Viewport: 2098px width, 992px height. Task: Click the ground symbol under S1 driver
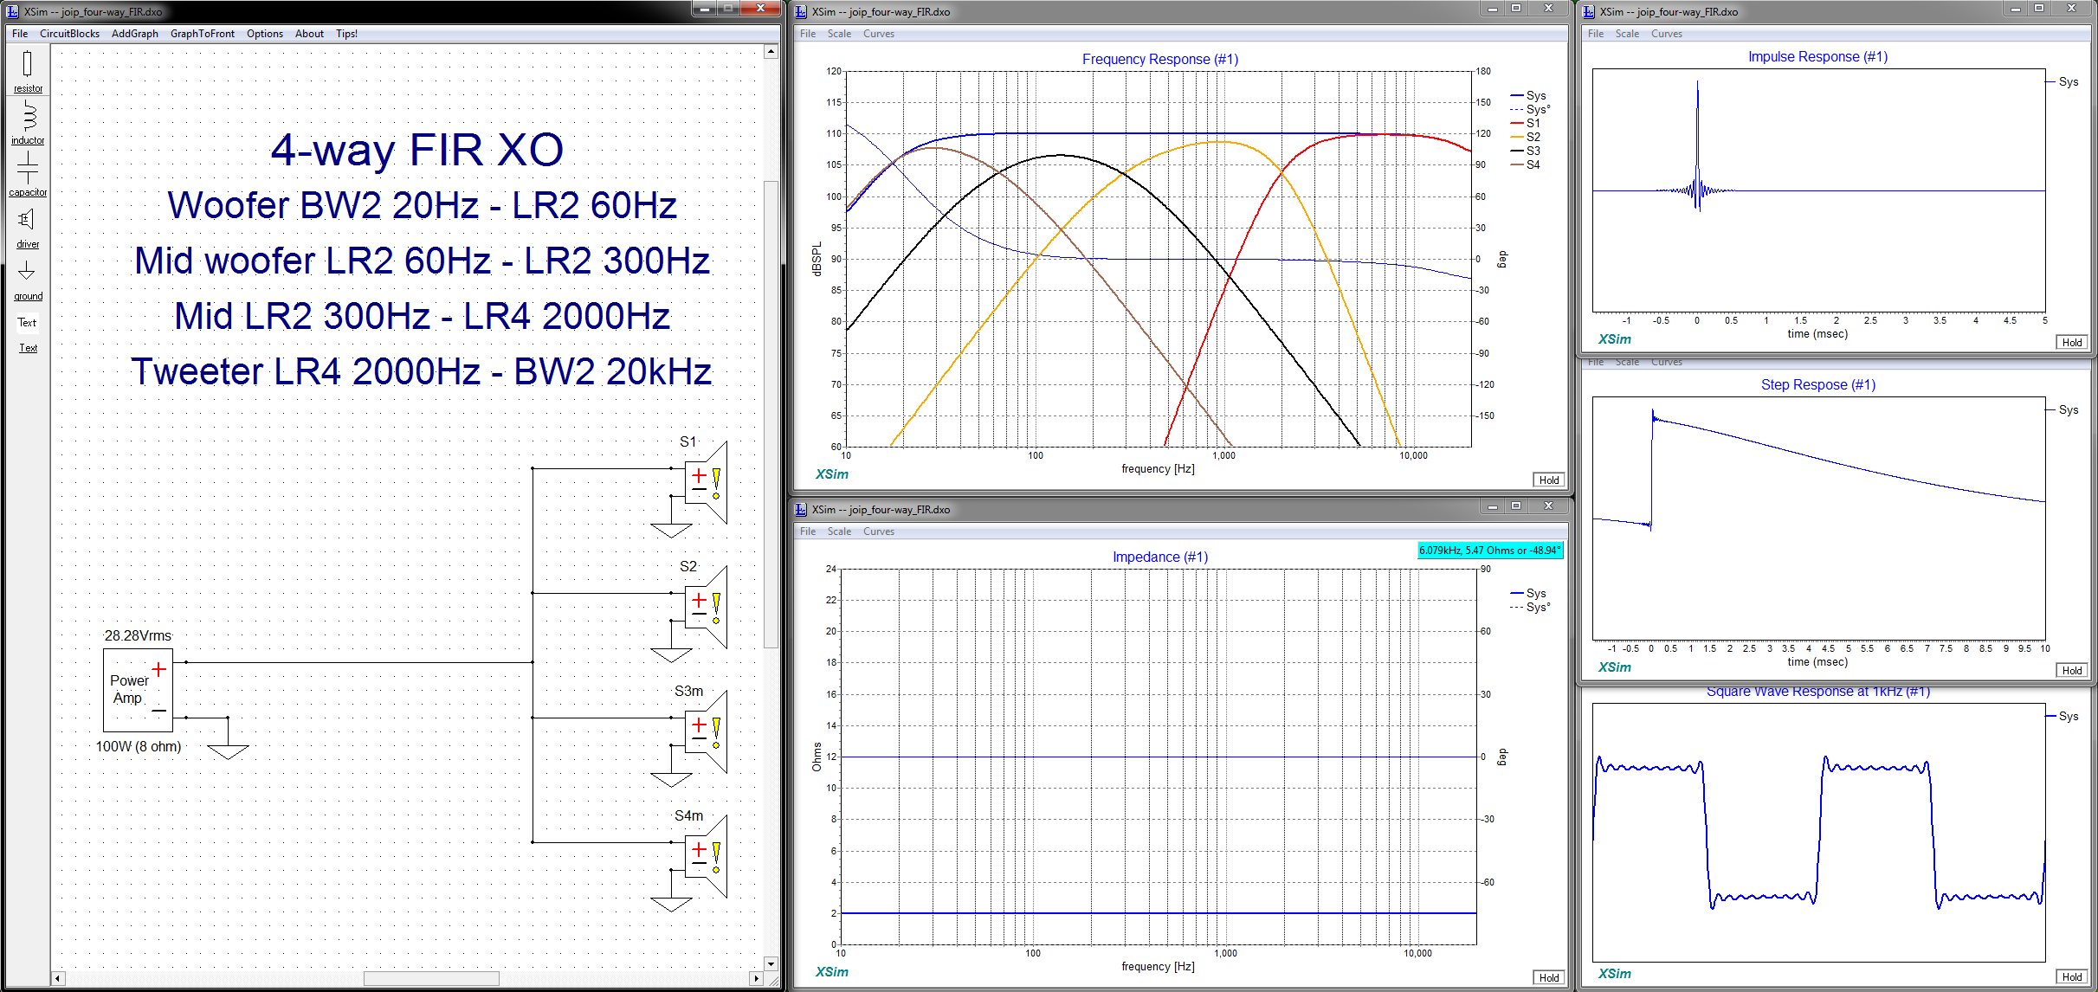pyautogui.click(x=671, y=530)
